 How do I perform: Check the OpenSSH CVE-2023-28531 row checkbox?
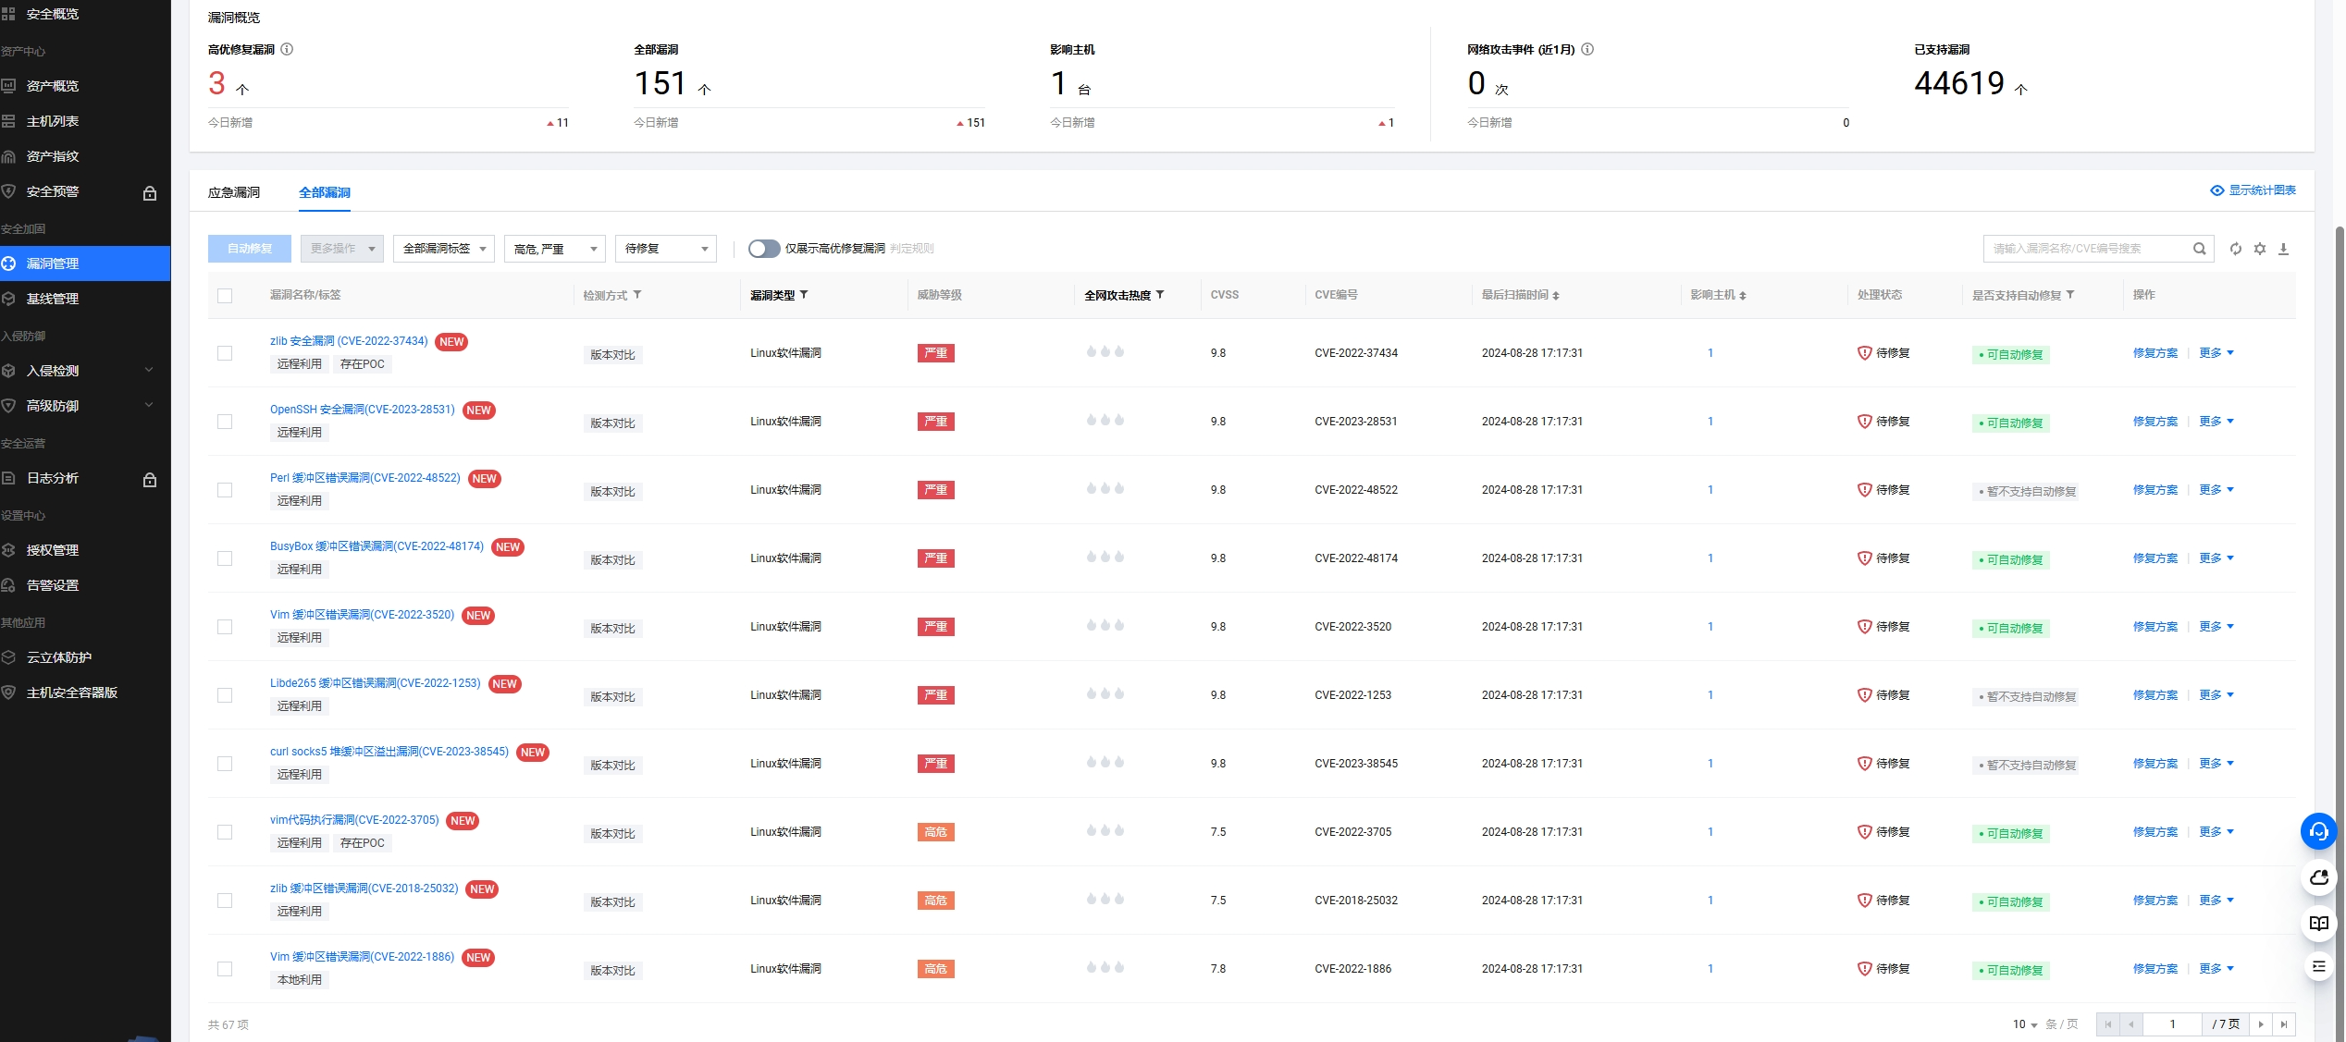pyautogui.click(x=225, y=422)
